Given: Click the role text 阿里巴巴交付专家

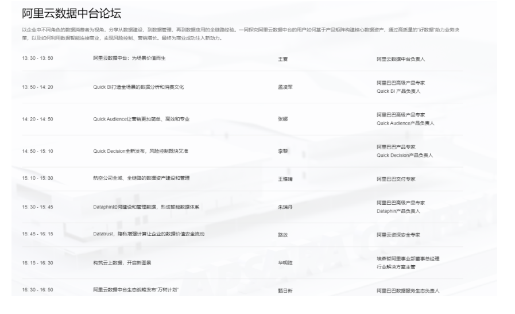Looking at the screenshot, I should point(396,179).
